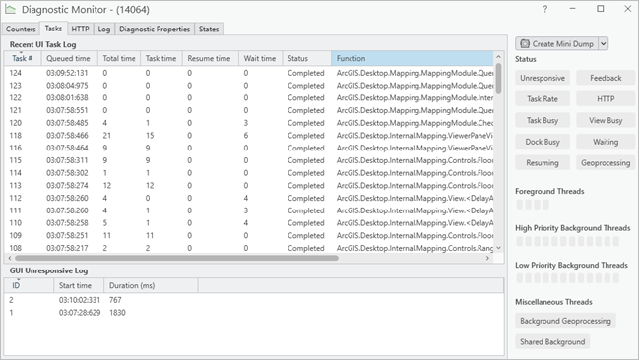
Task: Toggle the Task Busy status indicator
Action: [x=543, y=120]
